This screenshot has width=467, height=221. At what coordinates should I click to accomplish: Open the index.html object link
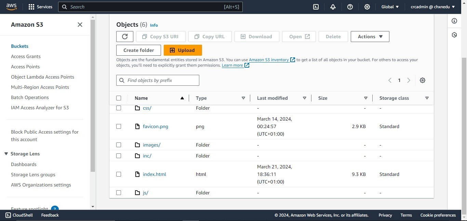155,174
